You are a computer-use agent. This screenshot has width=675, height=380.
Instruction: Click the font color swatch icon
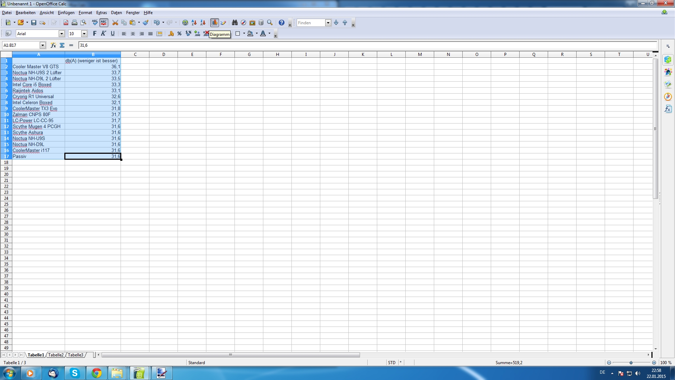point(263,33)
